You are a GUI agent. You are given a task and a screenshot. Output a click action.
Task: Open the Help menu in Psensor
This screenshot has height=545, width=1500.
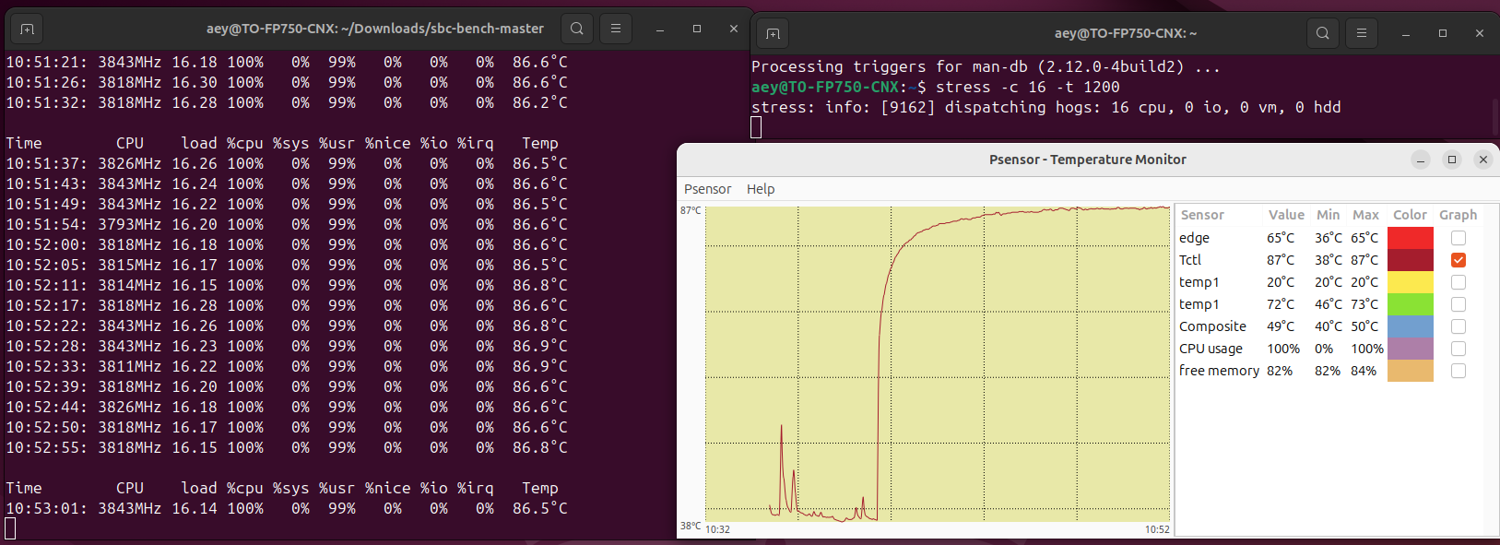coord(761,189)
